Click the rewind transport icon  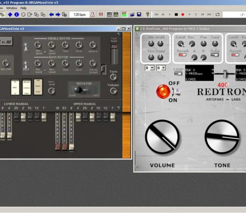[163, 15]
